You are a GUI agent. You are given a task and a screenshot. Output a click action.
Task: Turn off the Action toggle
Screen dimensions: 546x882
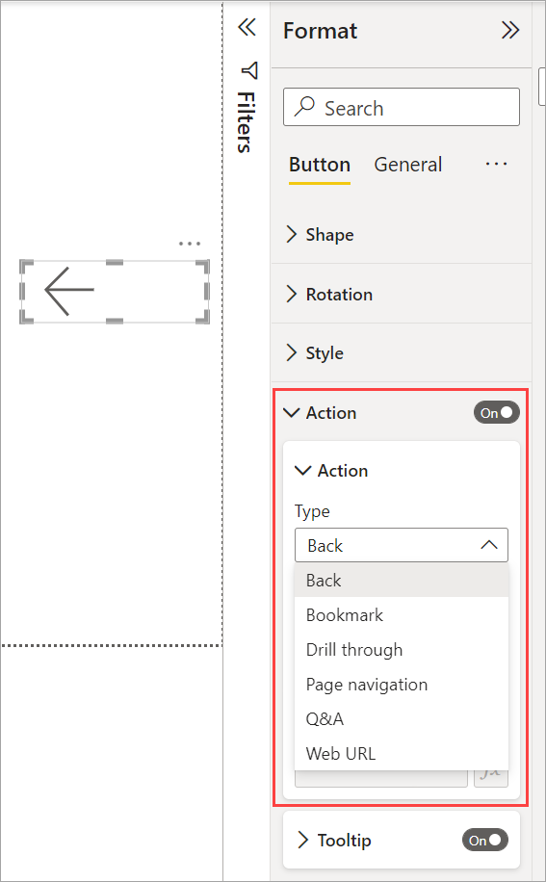coord(497,413)
